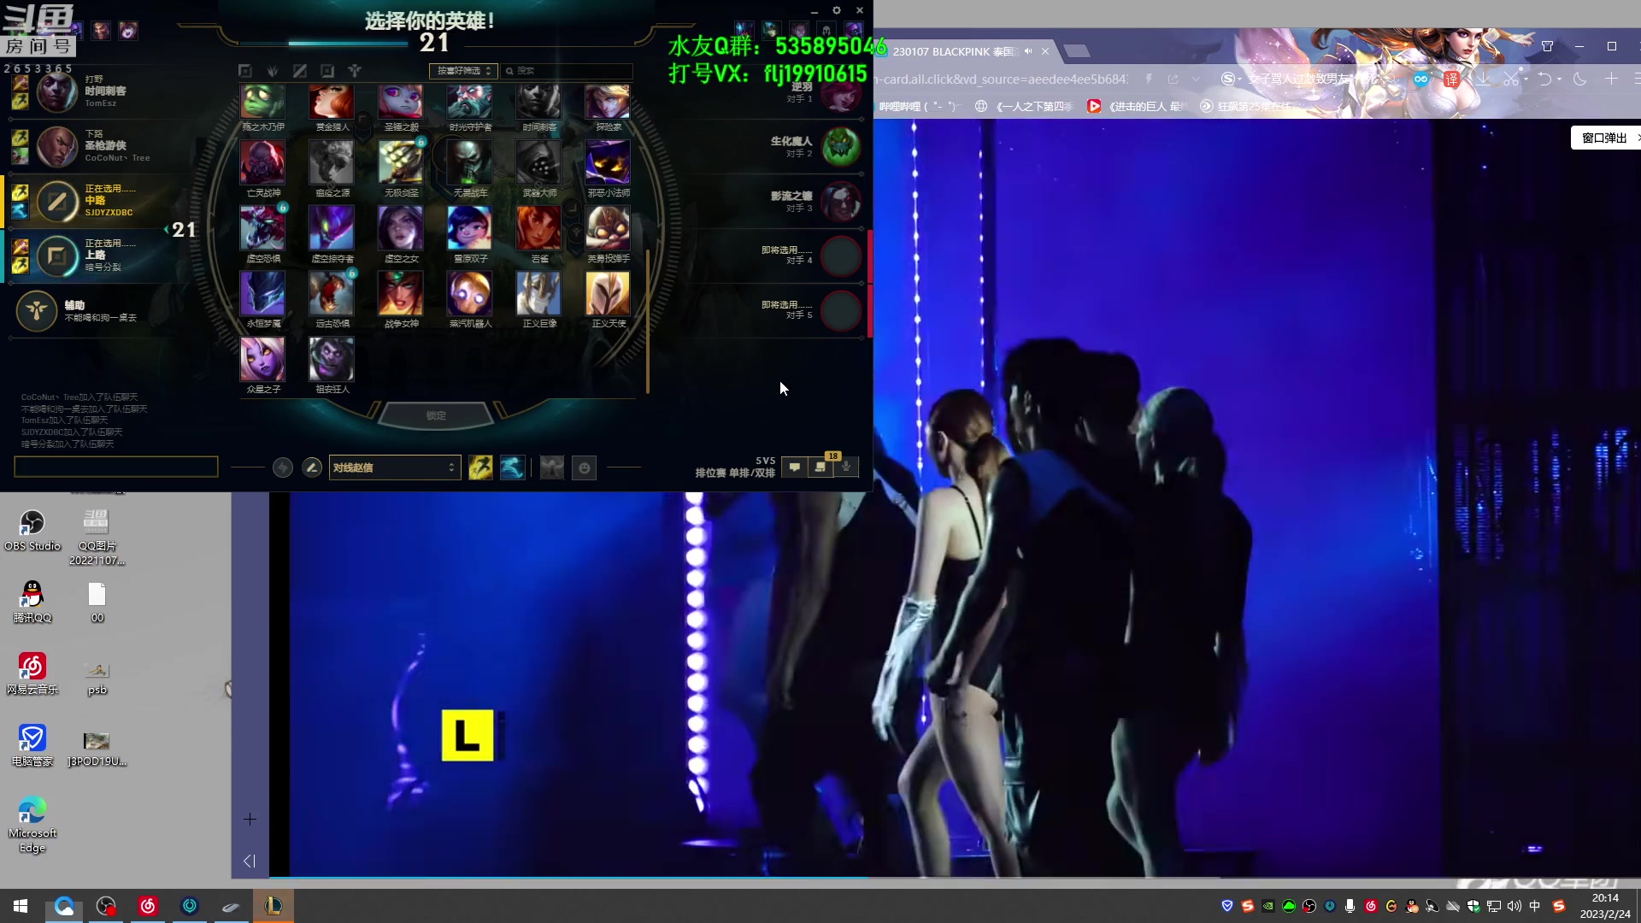Image resolution: width=1641 pixels, height=923 pixels.
Task: Pick the 众星之子 champion icon
Action: 262,359
